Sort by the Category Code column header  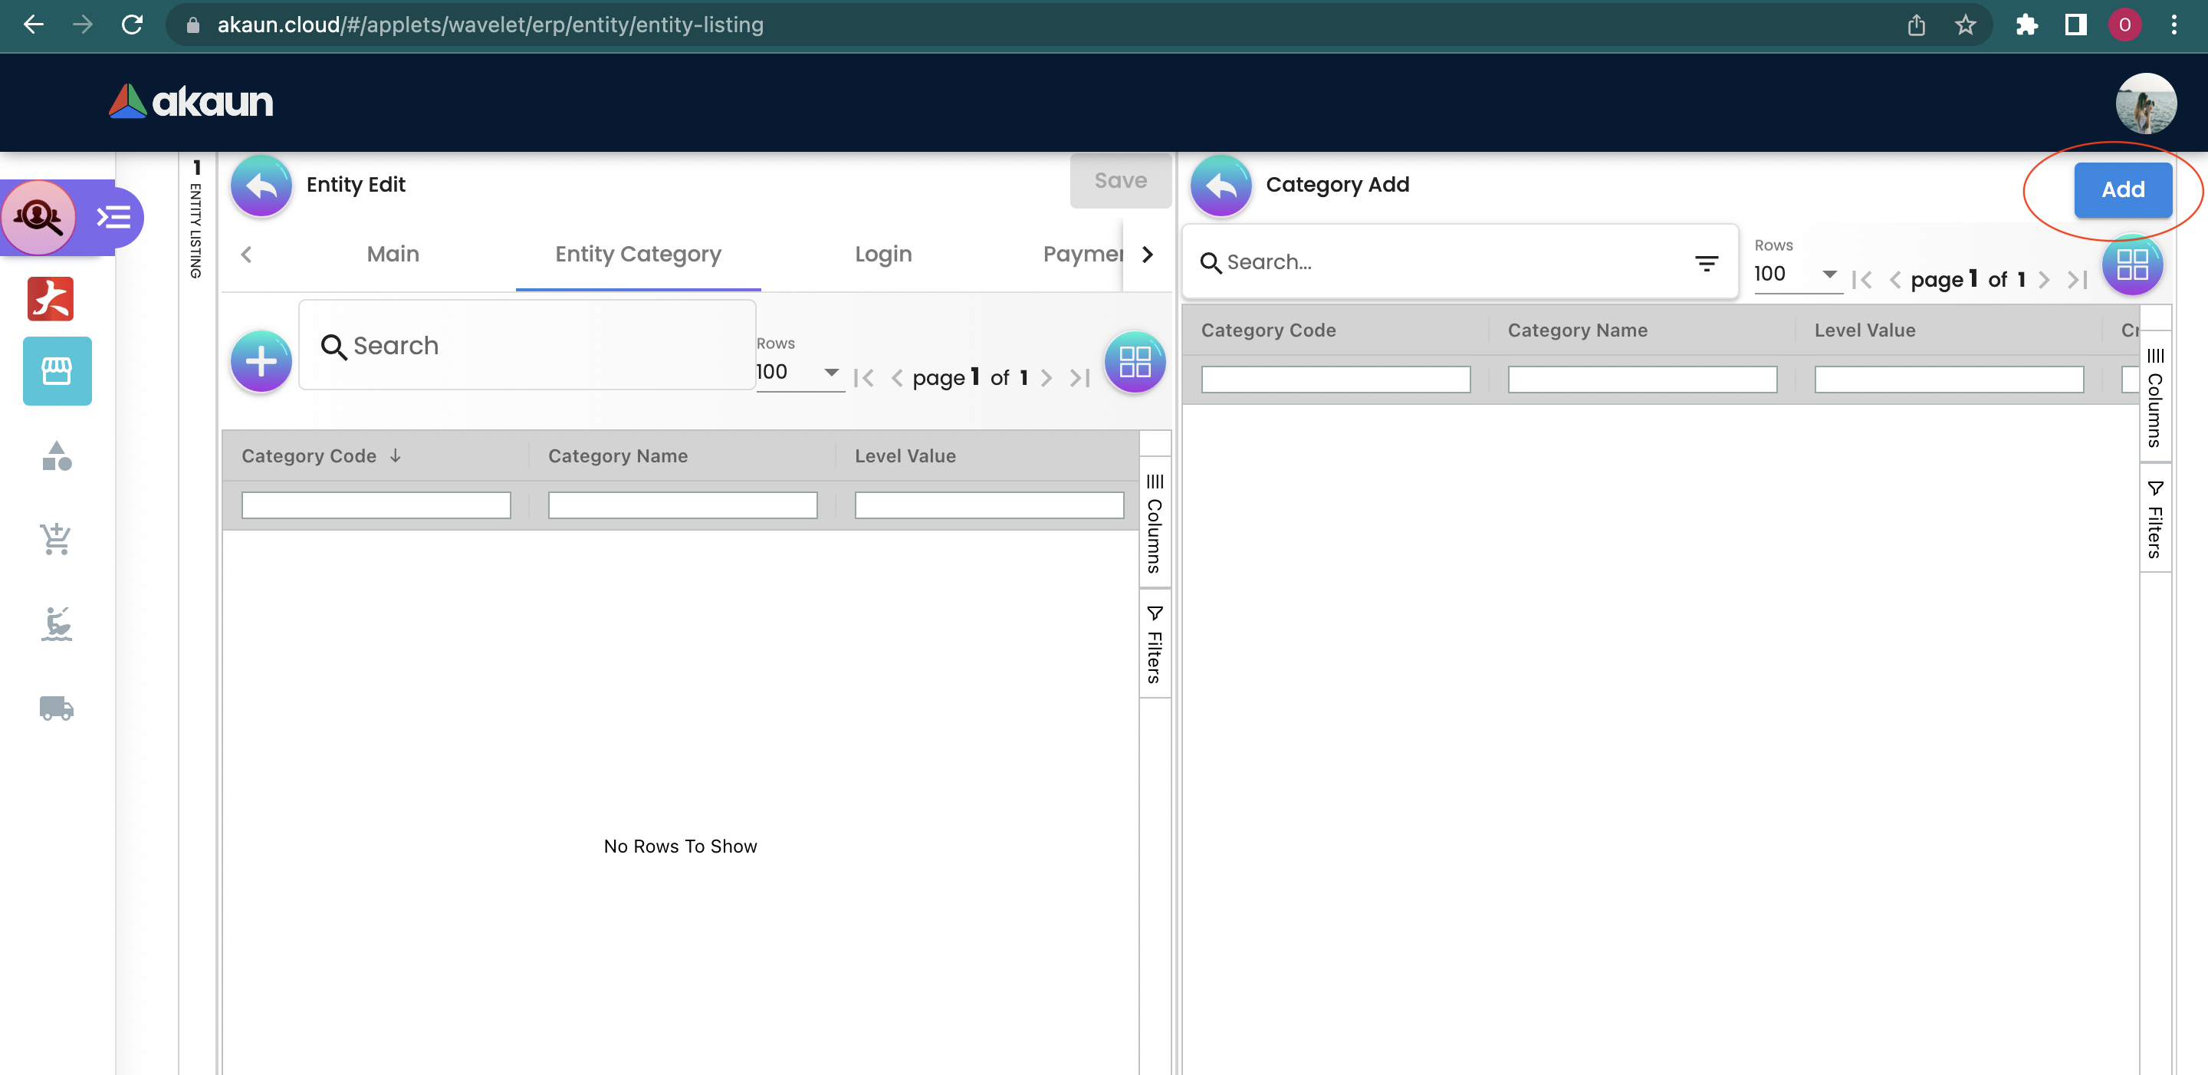click(x=308, y=456)
